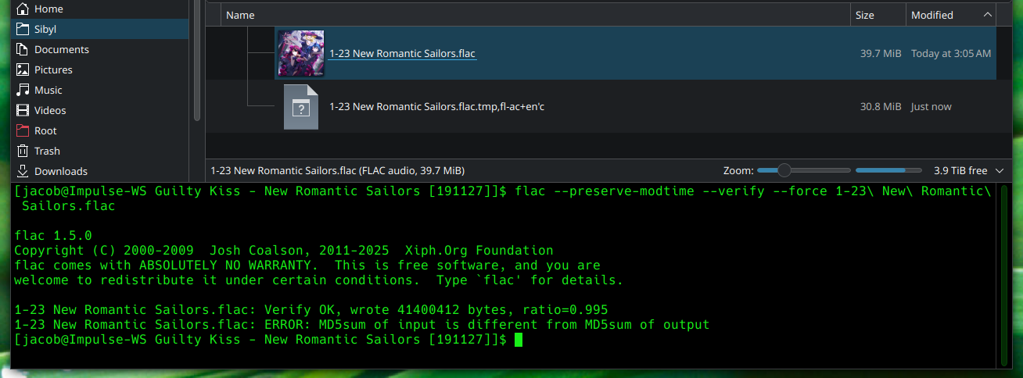This screenshot has height=378, width=1023.
Task: Sort by the Modified column header
Action: pos(931,15)
